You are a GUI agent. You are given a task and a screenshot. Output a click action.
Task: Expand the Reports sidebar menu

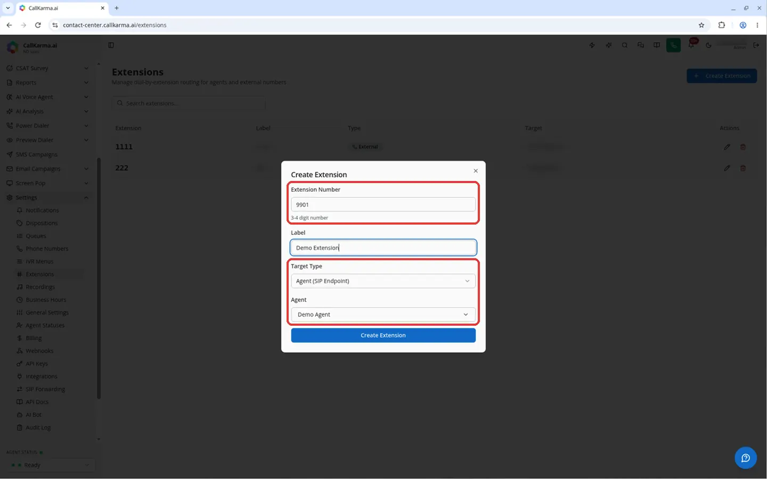point(47,82)
